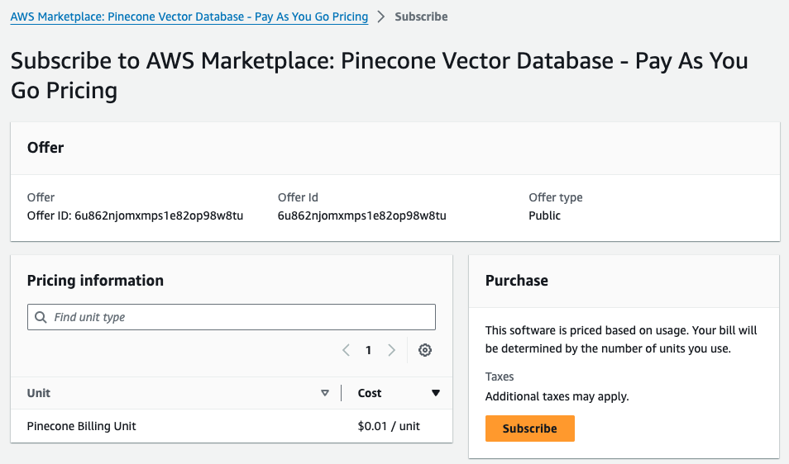The image size is (789, 464).
Task: Sort table by the Unit header label
Action: [x=39, y=393]
